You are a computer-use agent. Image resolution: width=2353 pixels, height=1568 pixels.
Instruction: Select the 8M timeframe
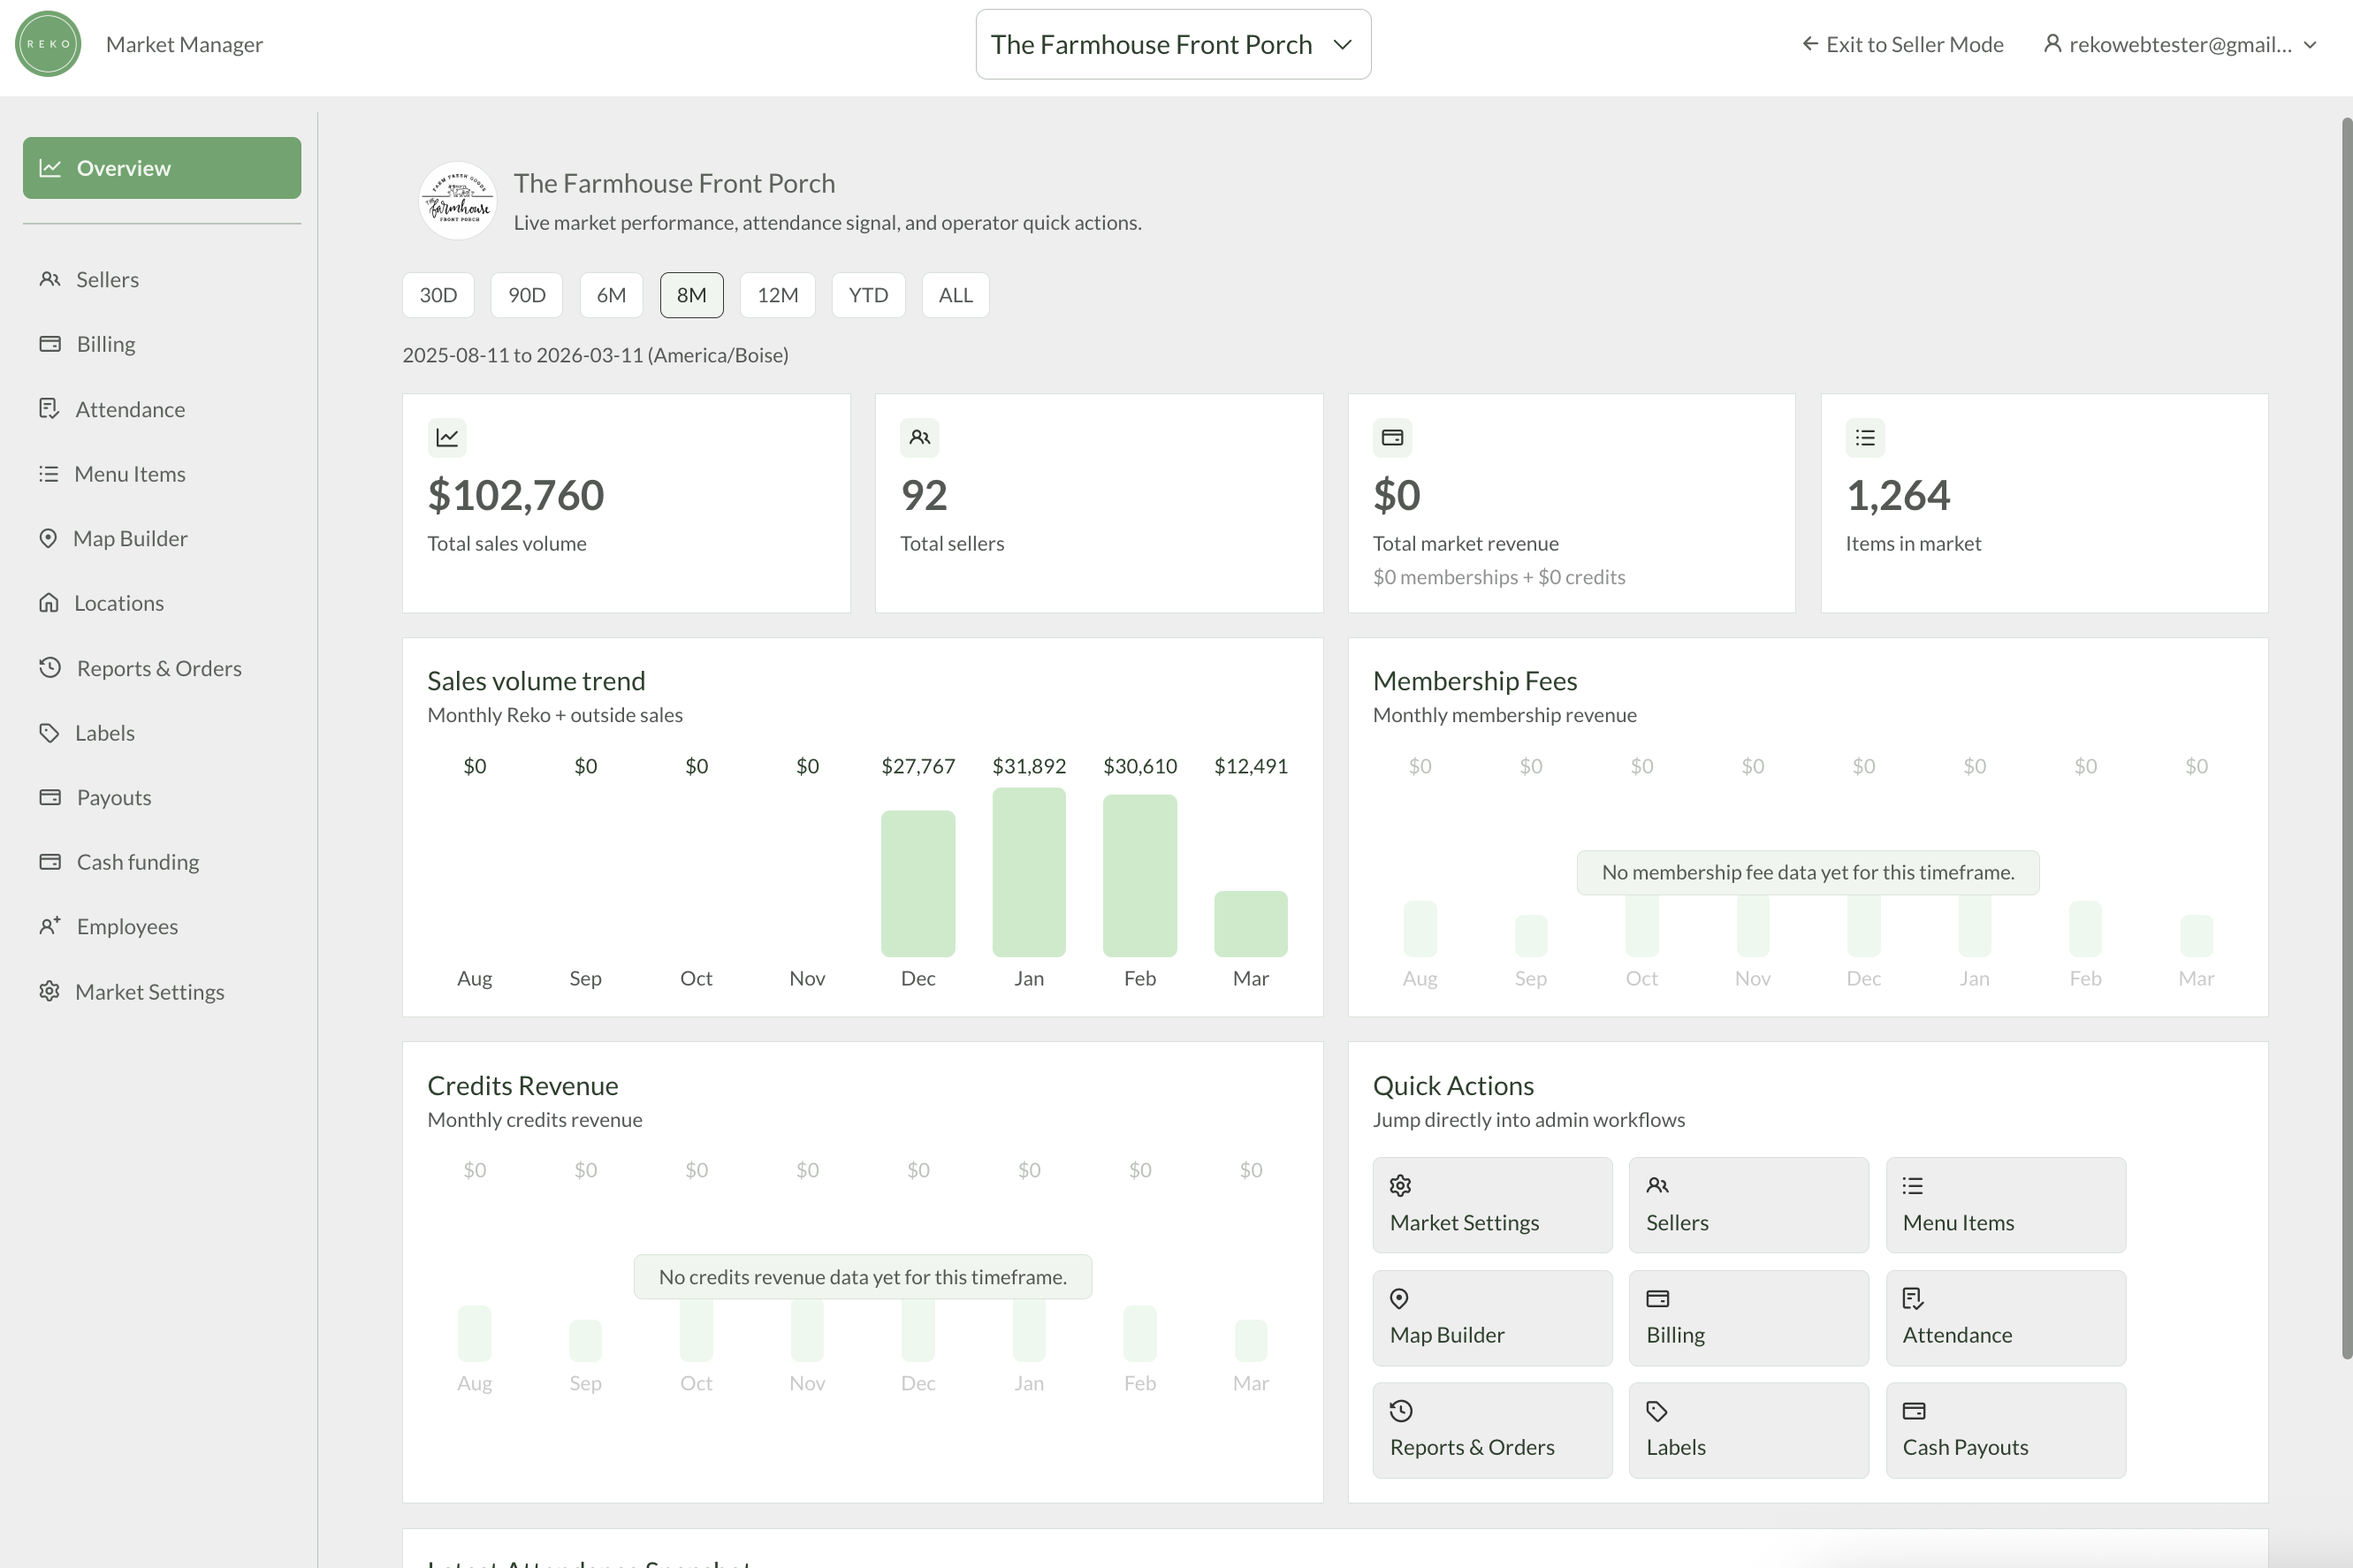click(x=692, y=295)
